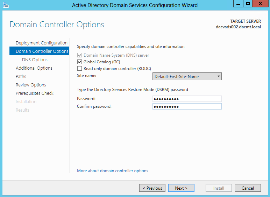Click the Next button
The width and height of the screenshot is (270, 197).
click(x=181, y=188)
